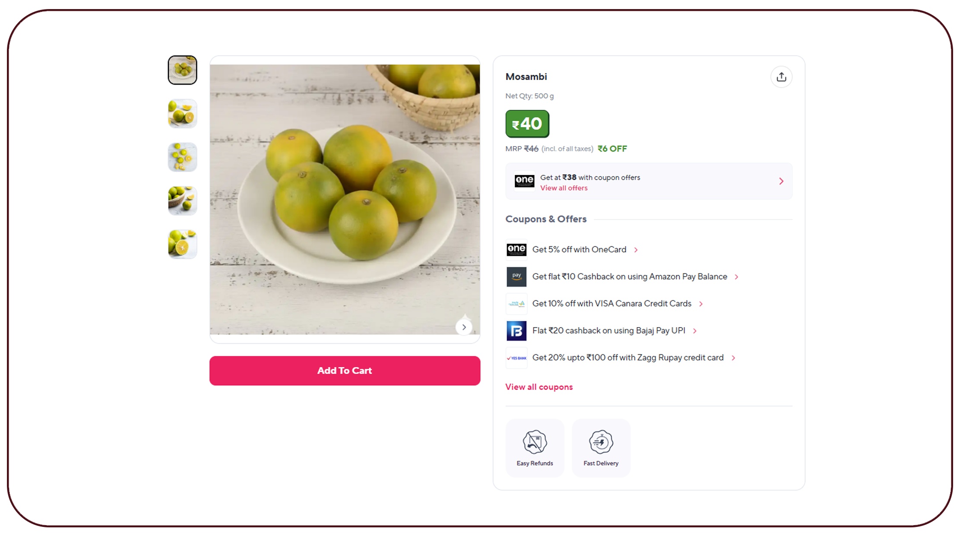This screenshot has height=536, width=960.
Task: Click the View all offers link
Action: 564,188
